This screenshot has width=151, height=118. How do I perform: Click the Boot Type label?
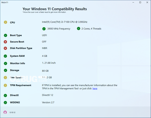point(16,35)
